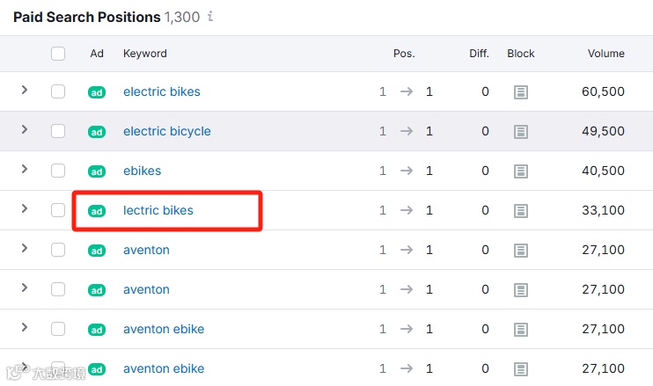The width and height of the screenshot is (653, 386).
Task: Sort by the Pos. column header
Action: point(403,54)
